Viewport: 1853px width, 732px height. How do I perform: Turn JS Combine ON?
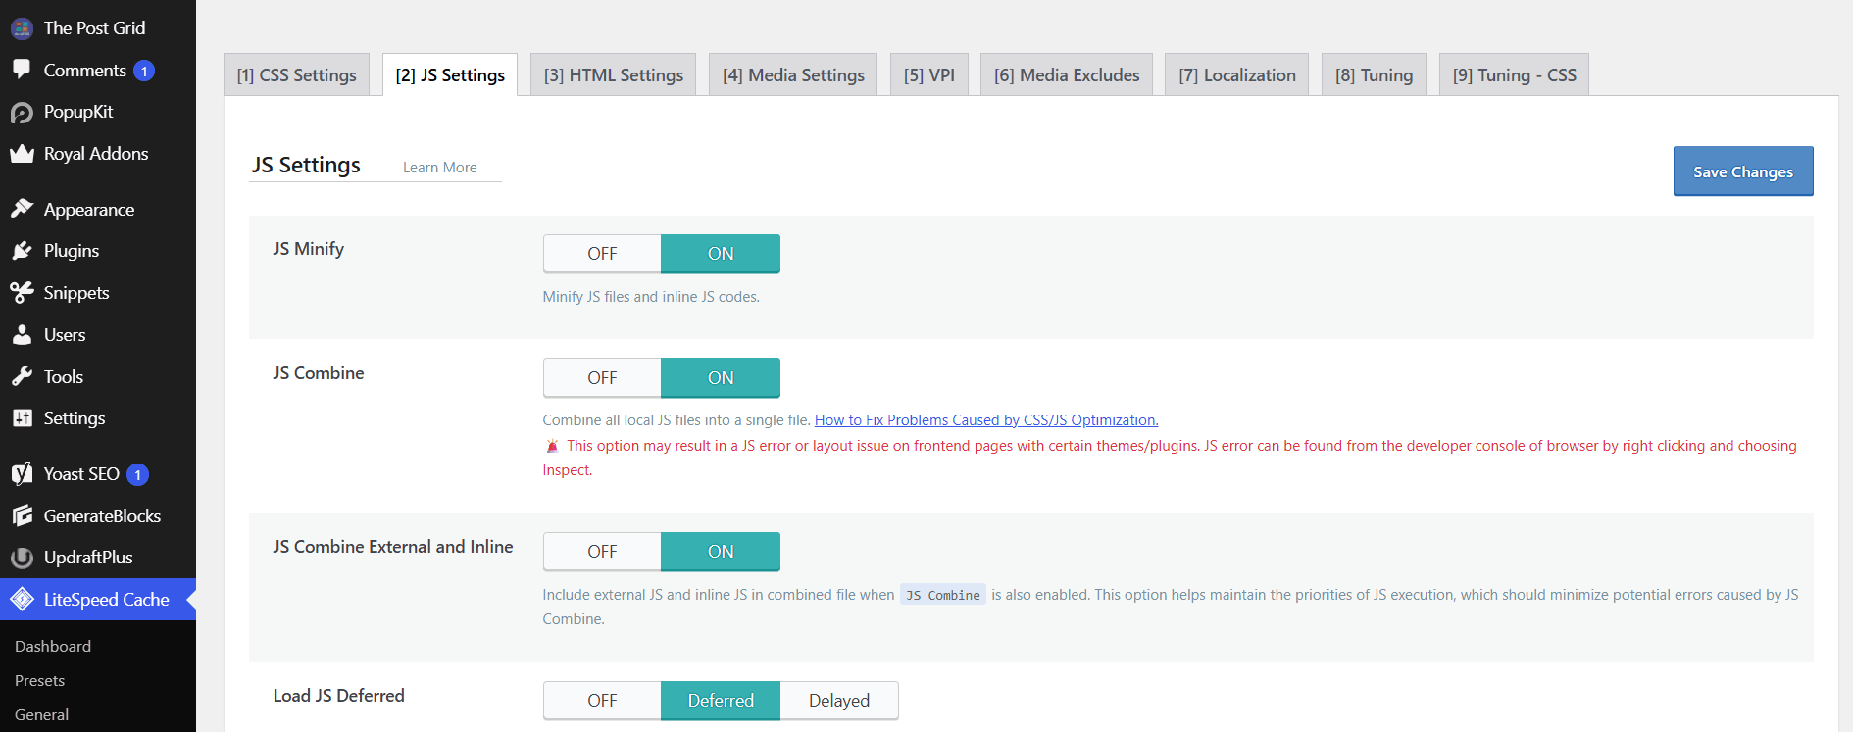(x=721, y=378)
